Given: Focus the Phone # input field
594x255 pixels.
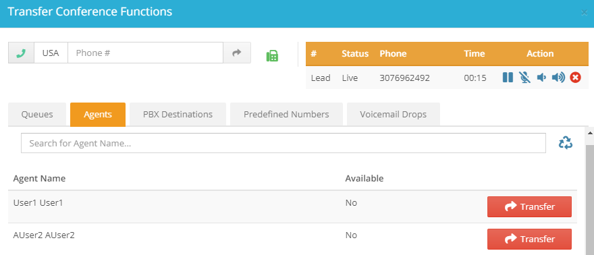Looking at the screenshot, I should [x=146, y=53].
